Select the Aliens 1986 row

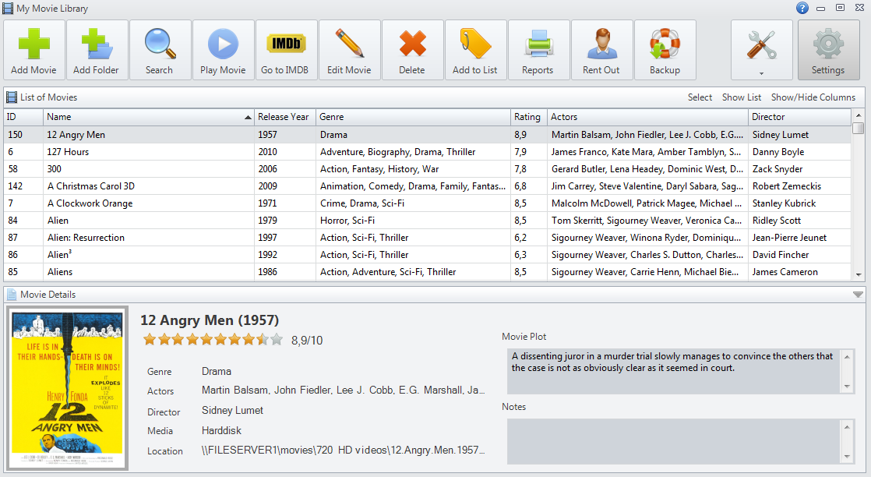pos(427,273)
